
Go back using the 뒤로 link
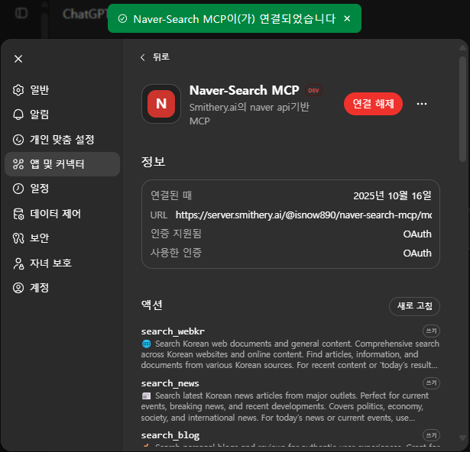(155, 57)
